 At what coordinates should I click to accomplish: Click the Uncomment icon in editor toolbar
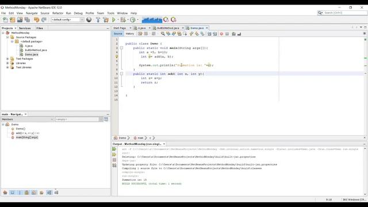tap(239, 34)
